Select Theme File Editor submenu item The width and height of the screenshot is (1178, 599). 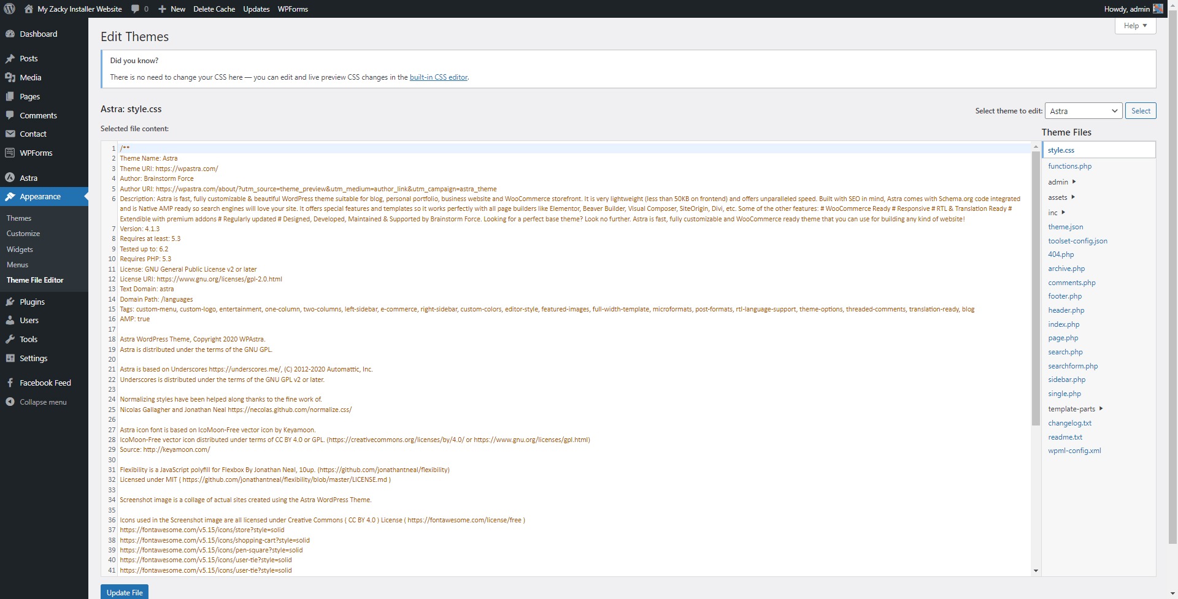35,280
